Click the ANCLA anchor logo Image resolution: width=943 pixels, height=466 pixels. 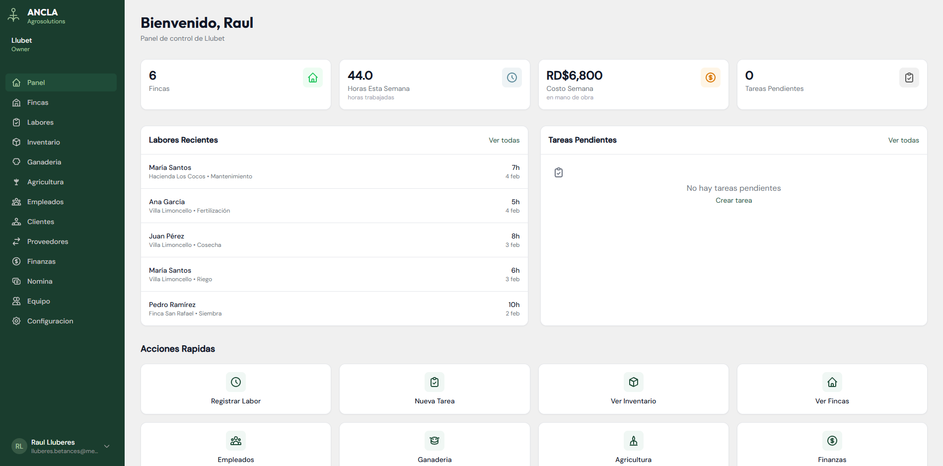14,15
